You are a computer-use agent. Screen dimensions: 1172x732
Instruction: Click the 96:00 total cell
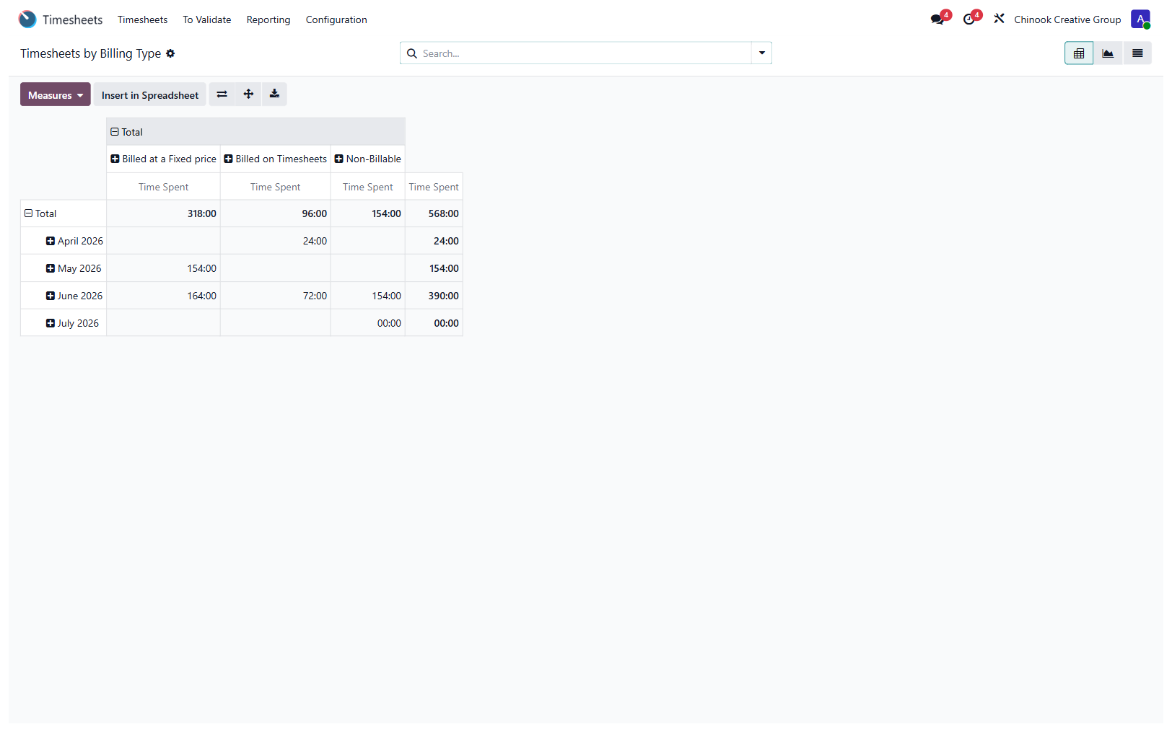[275, 213]
